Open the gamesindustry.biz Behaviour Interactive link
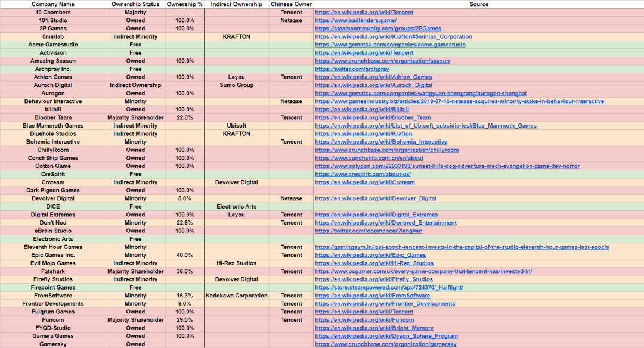This screenshot has width=644, height=348. 459,101
